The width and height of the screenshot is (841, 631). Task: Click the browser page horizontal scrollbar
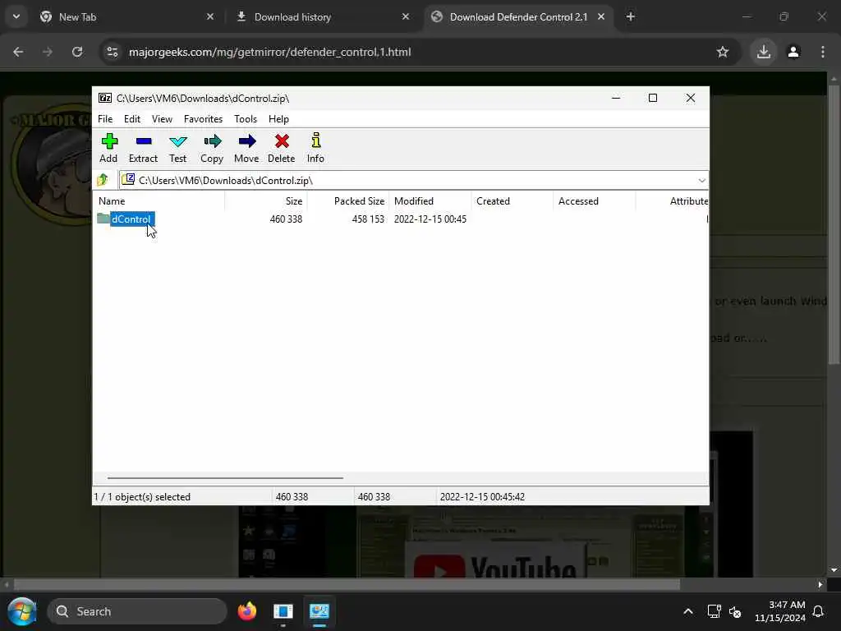click(x=347, y=584)
